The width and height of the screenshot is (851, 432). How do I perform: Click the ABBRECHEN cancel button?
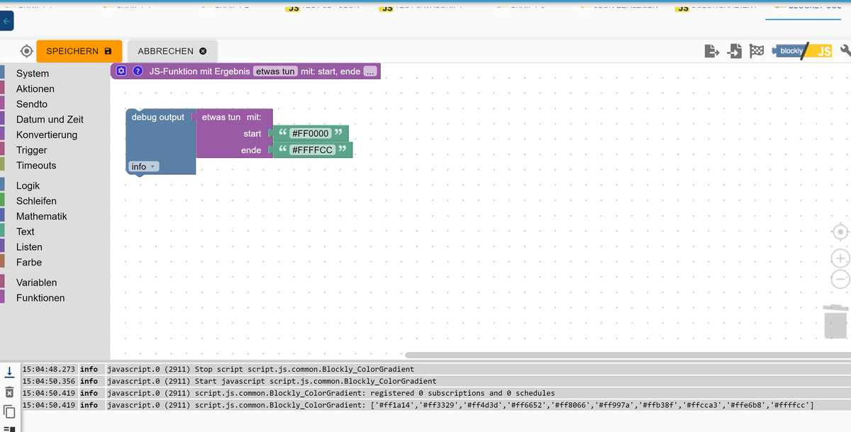pyautogui.click(x=172, y=51)
